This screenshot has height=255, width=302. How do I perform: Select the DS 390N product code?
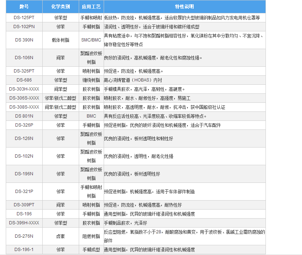24,40
